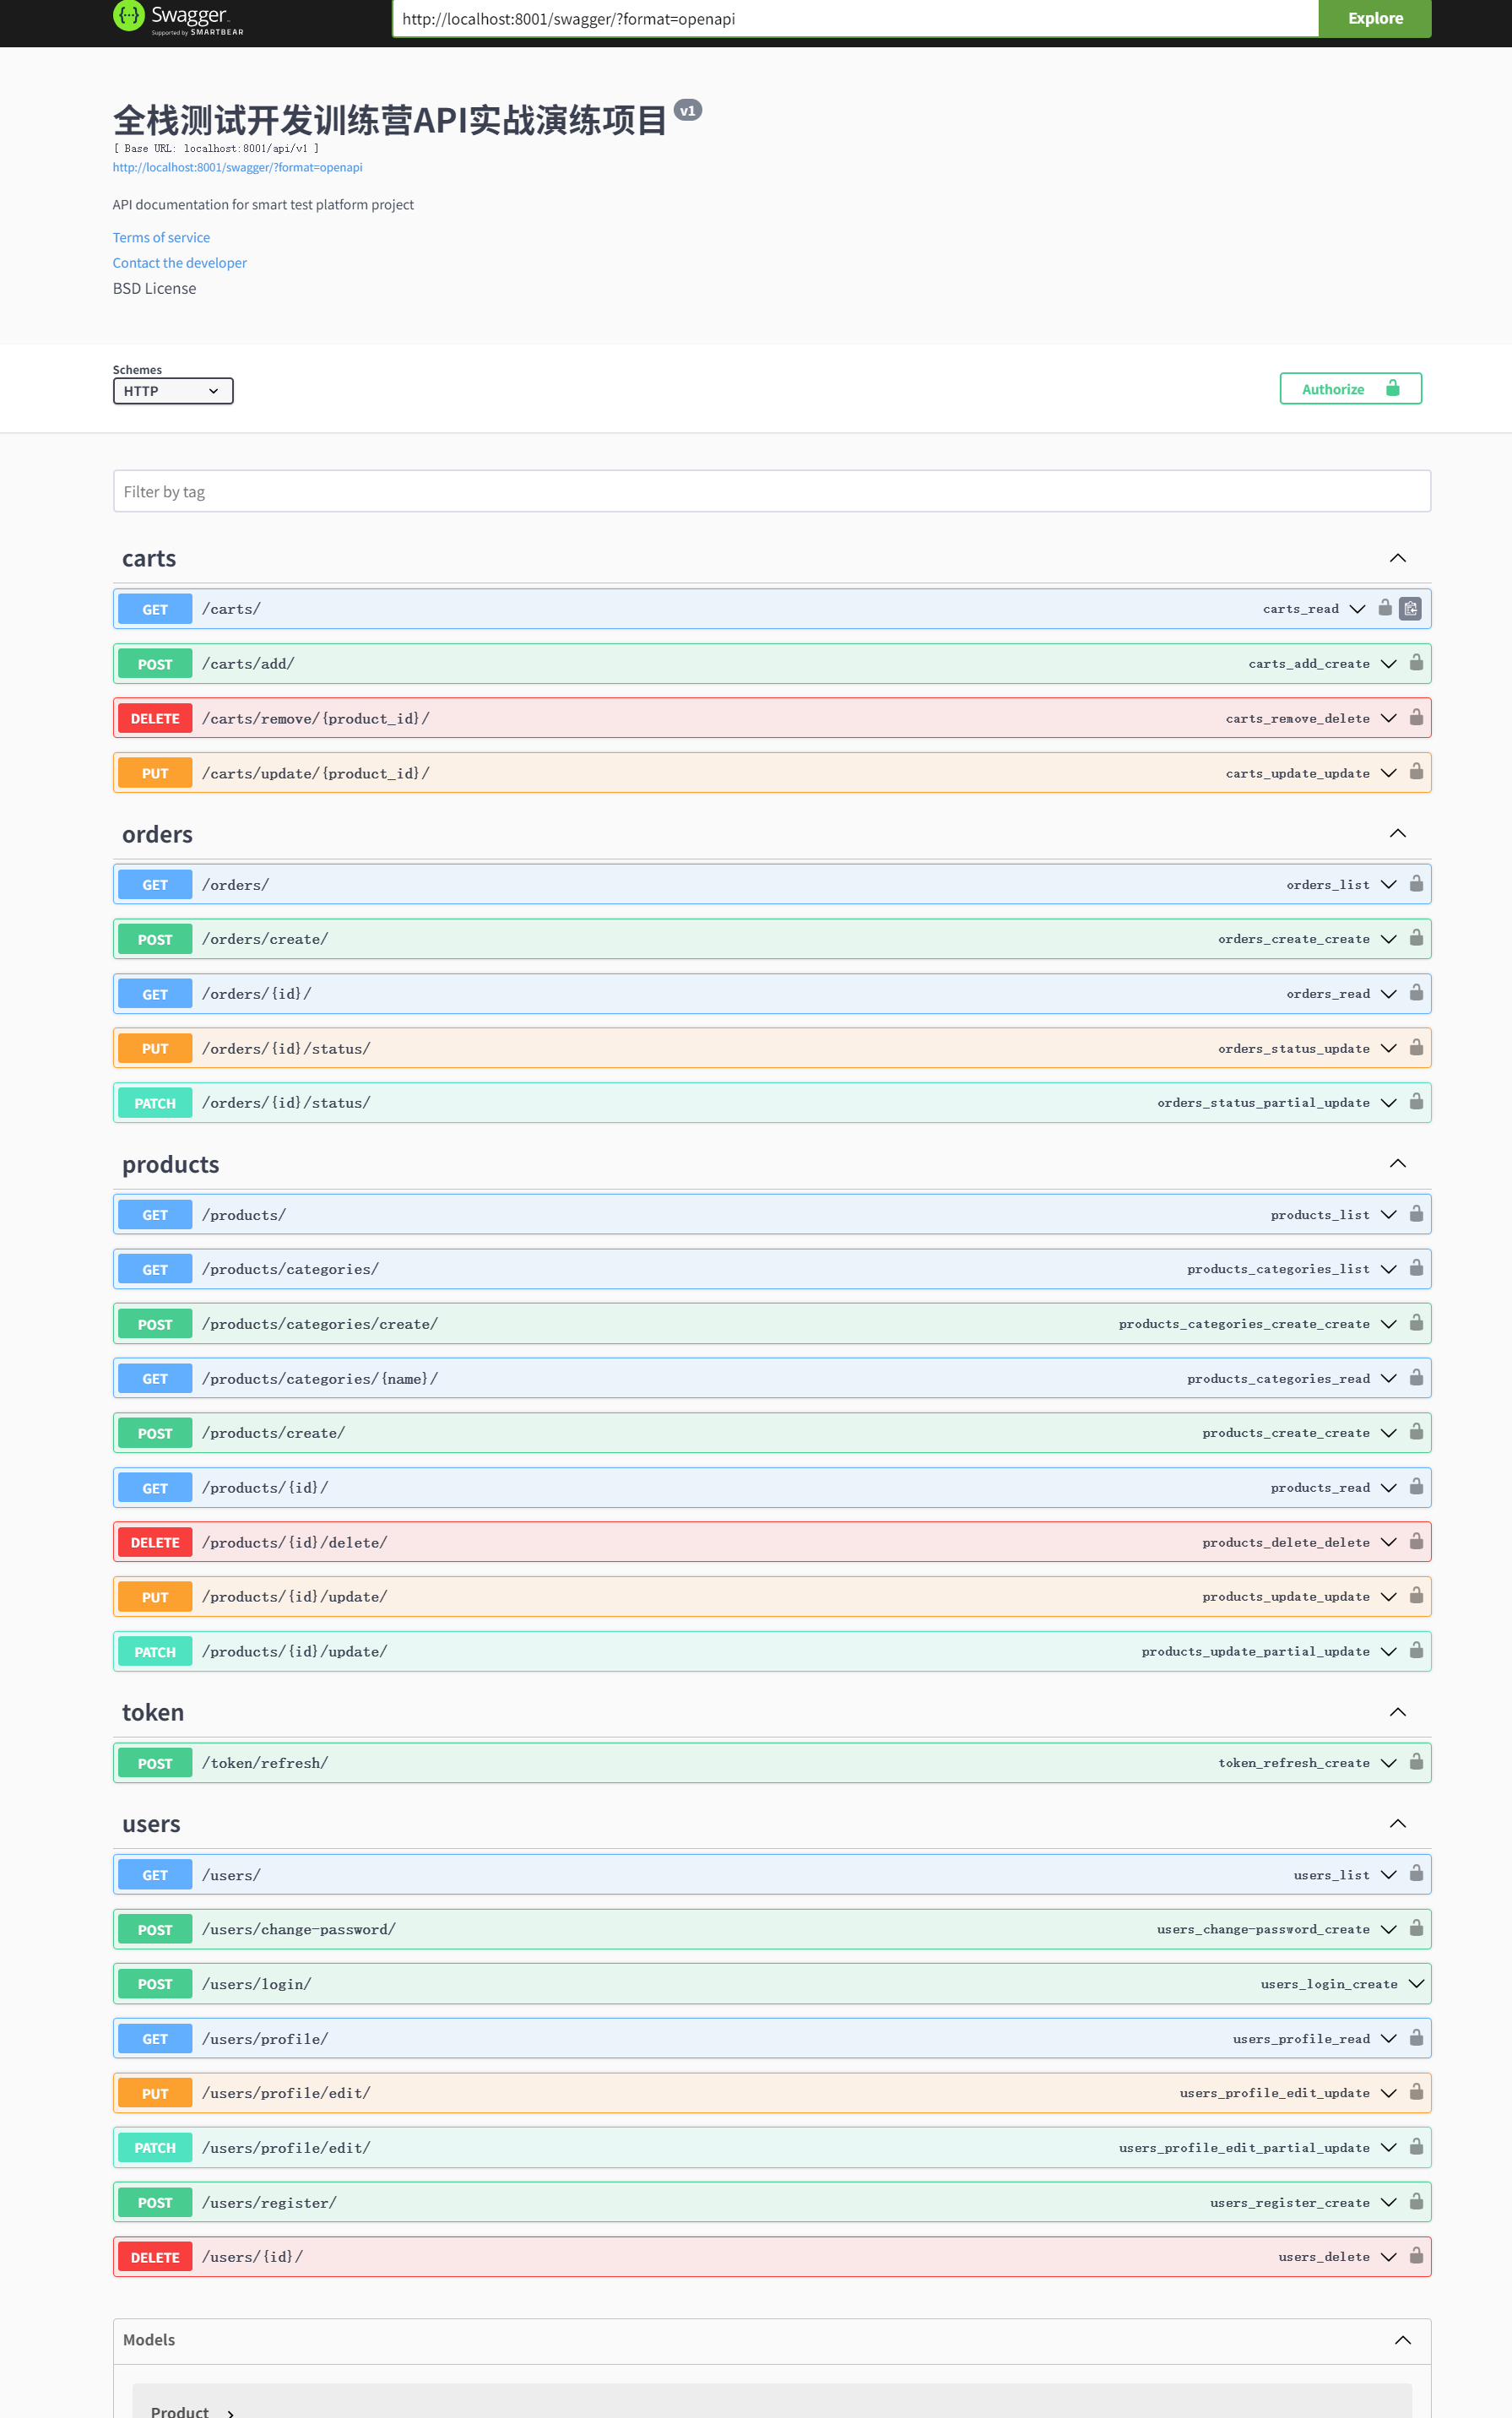The image size is (1512, 2418).
Task: Collapse the carts section
Action: [x=1398, y=558]
